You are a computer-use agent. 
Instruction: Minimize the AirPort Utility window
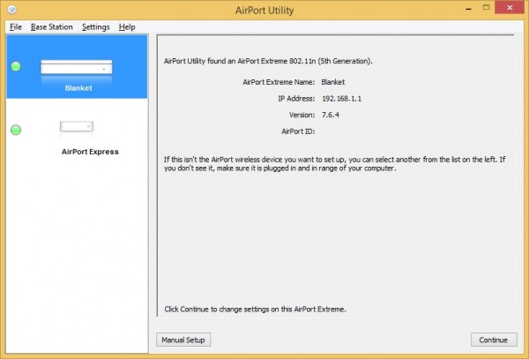(469, 9)
